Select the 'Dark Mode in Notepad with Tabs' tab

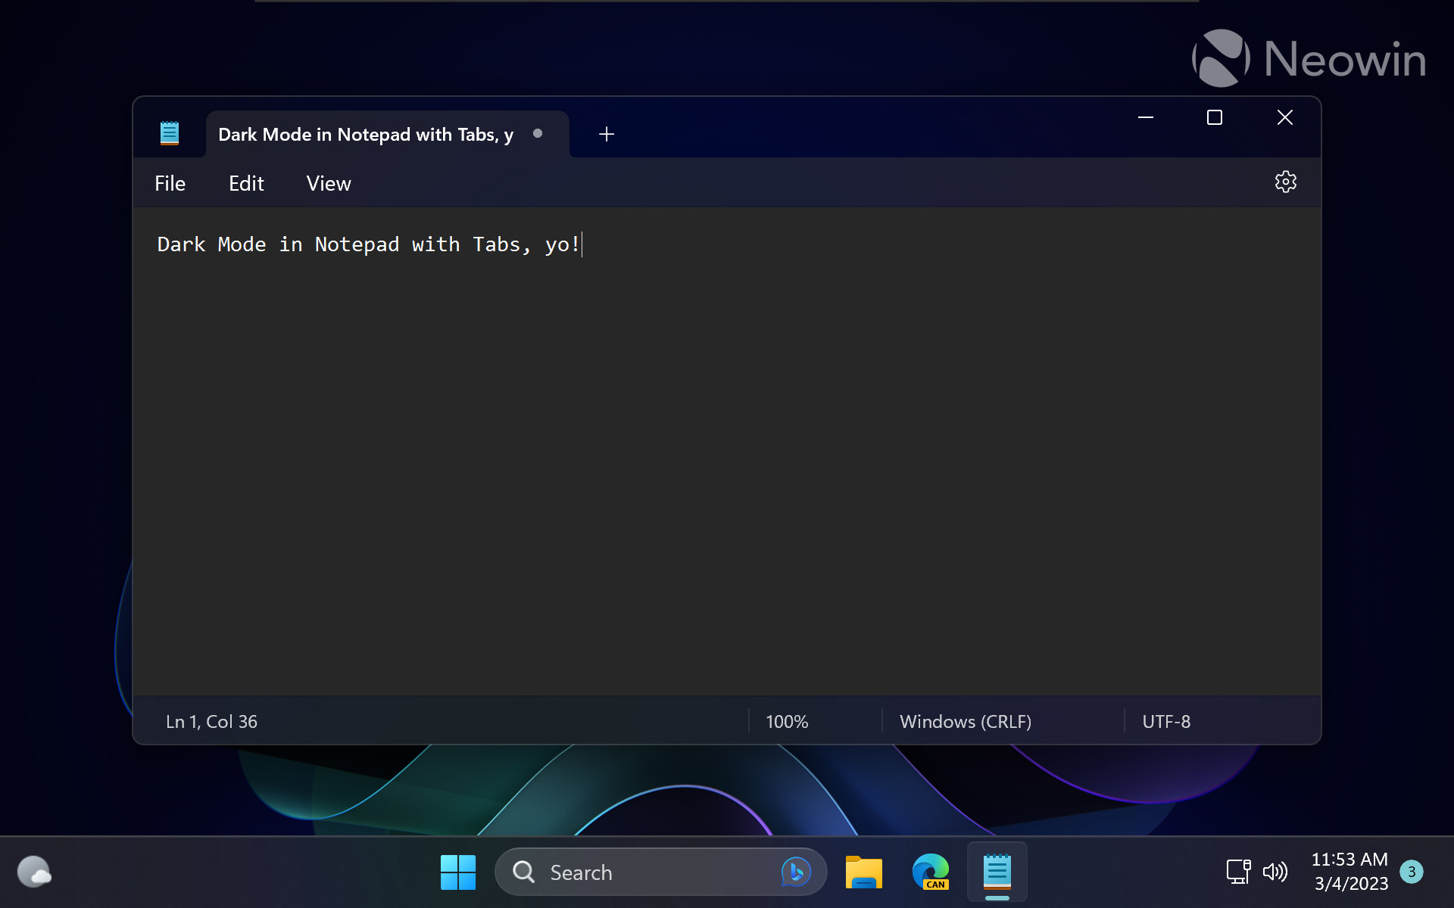pyautogui.click(x=387, y=135)
